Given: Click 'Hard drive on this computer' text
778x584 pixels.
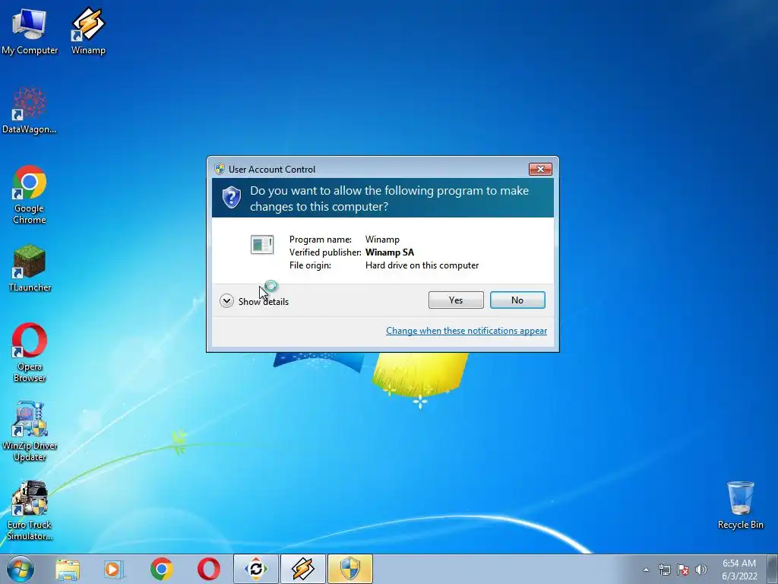Looking at the screenshot, I should tap(422, 265).
